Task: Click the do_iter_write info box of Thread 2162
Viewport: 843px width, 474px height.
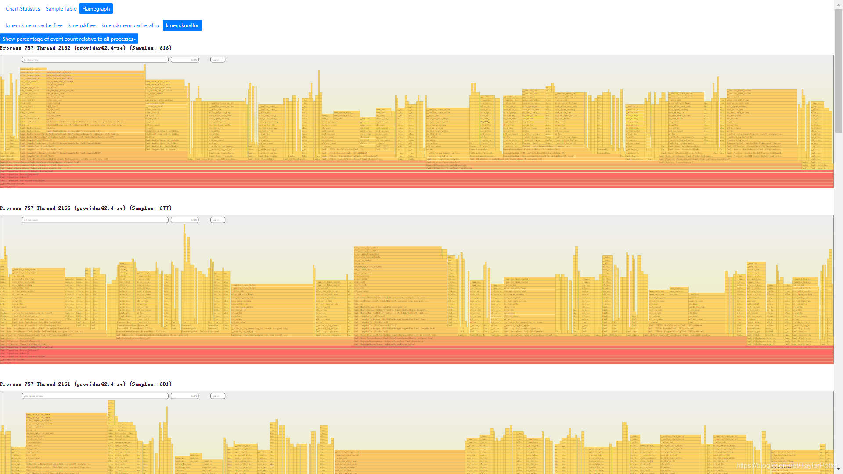Action: pos(95,60)
